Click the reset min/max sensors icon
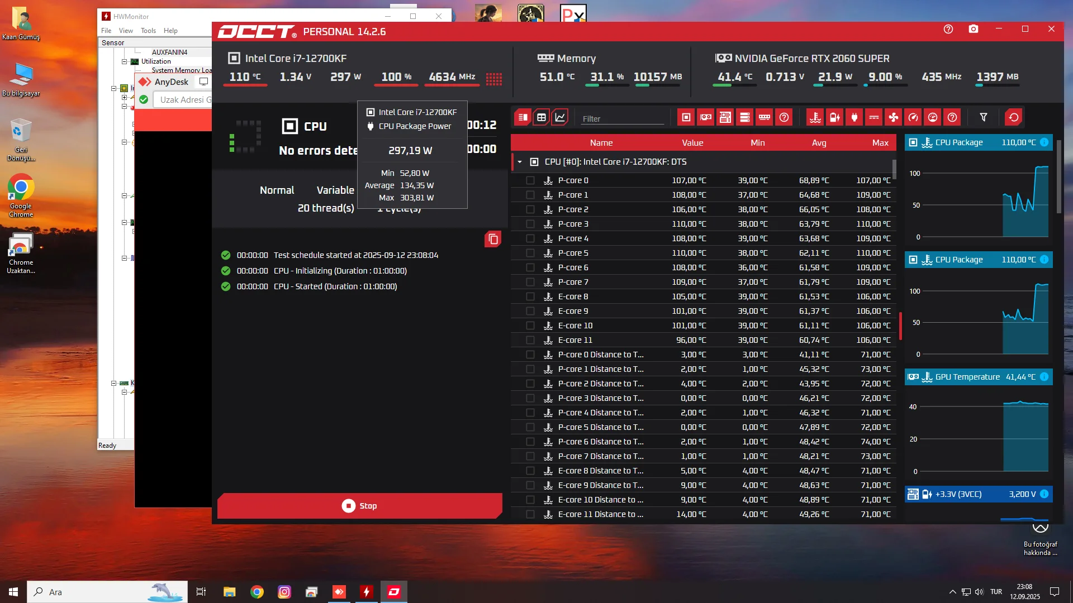Viewport: 1073px width, 603px height. [x=1013, y=117]
